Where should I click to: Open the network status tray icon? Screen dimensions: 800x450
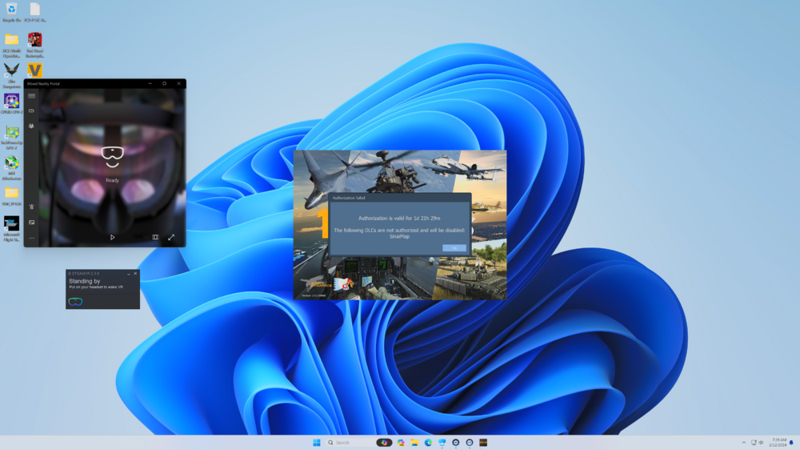pyautogui.click(x=754, y=442)
